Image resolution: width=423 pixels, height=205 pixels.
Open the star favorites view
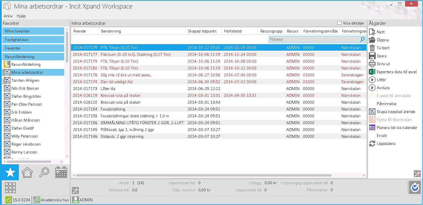[x=10, y=172]
